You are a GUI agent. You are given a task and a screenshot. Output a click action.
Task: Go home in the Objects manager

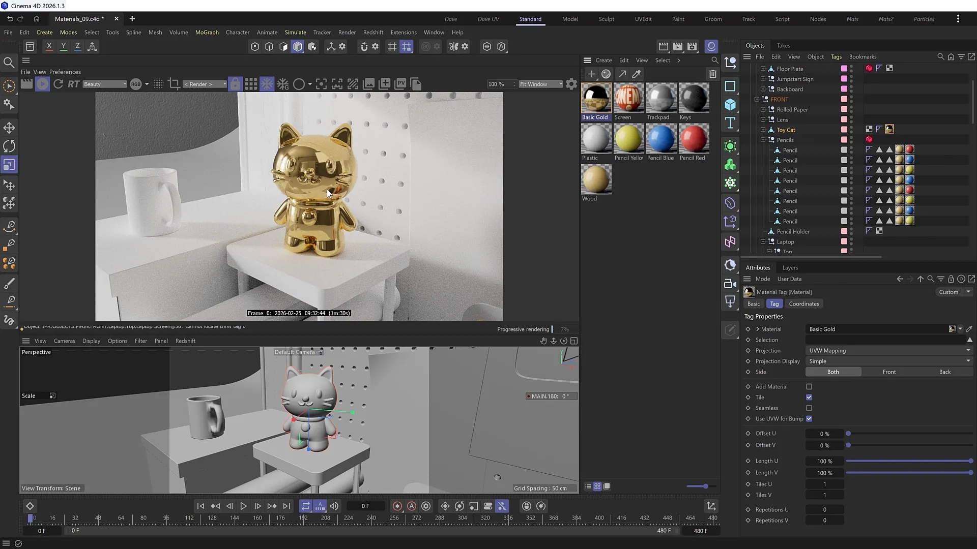pos(951,57)
